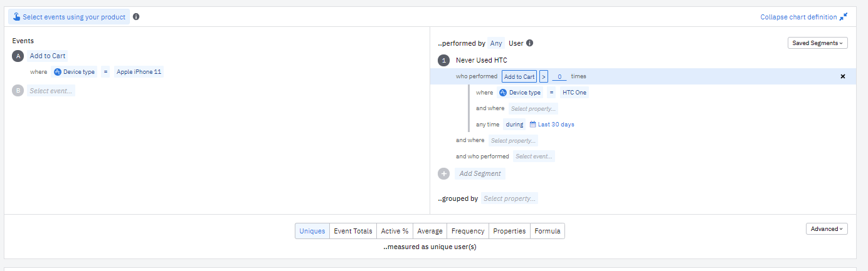This screenshot has height=271, width=868.
Task: Click segment-level 'and where' Select property field
Action: pyautogui.click(x=513, y=140)
